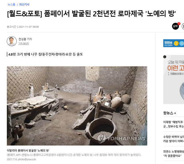Click the red question mark badge
Image resolution: width=184 pixels, height=164 pixels.
[x=179, y=24]
